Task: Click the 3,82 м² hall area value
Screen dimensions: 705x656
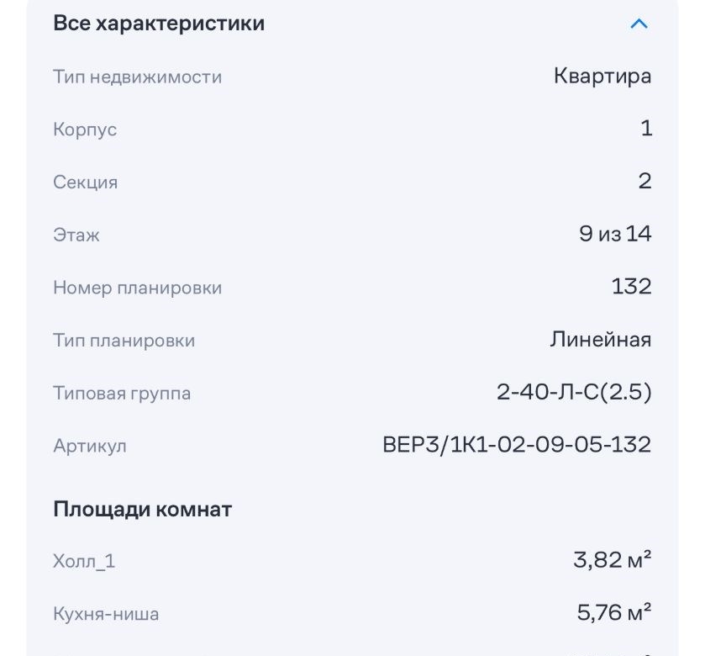Action: pyautogui.click(x=613, y=560)
